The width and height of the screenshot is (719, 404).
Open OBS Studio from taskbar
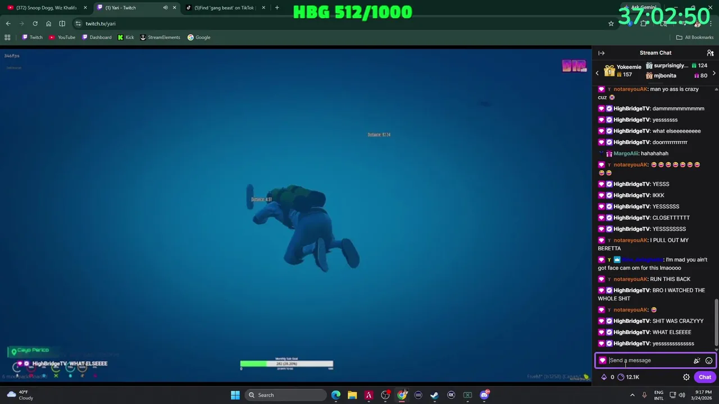(x=385, y=395)
